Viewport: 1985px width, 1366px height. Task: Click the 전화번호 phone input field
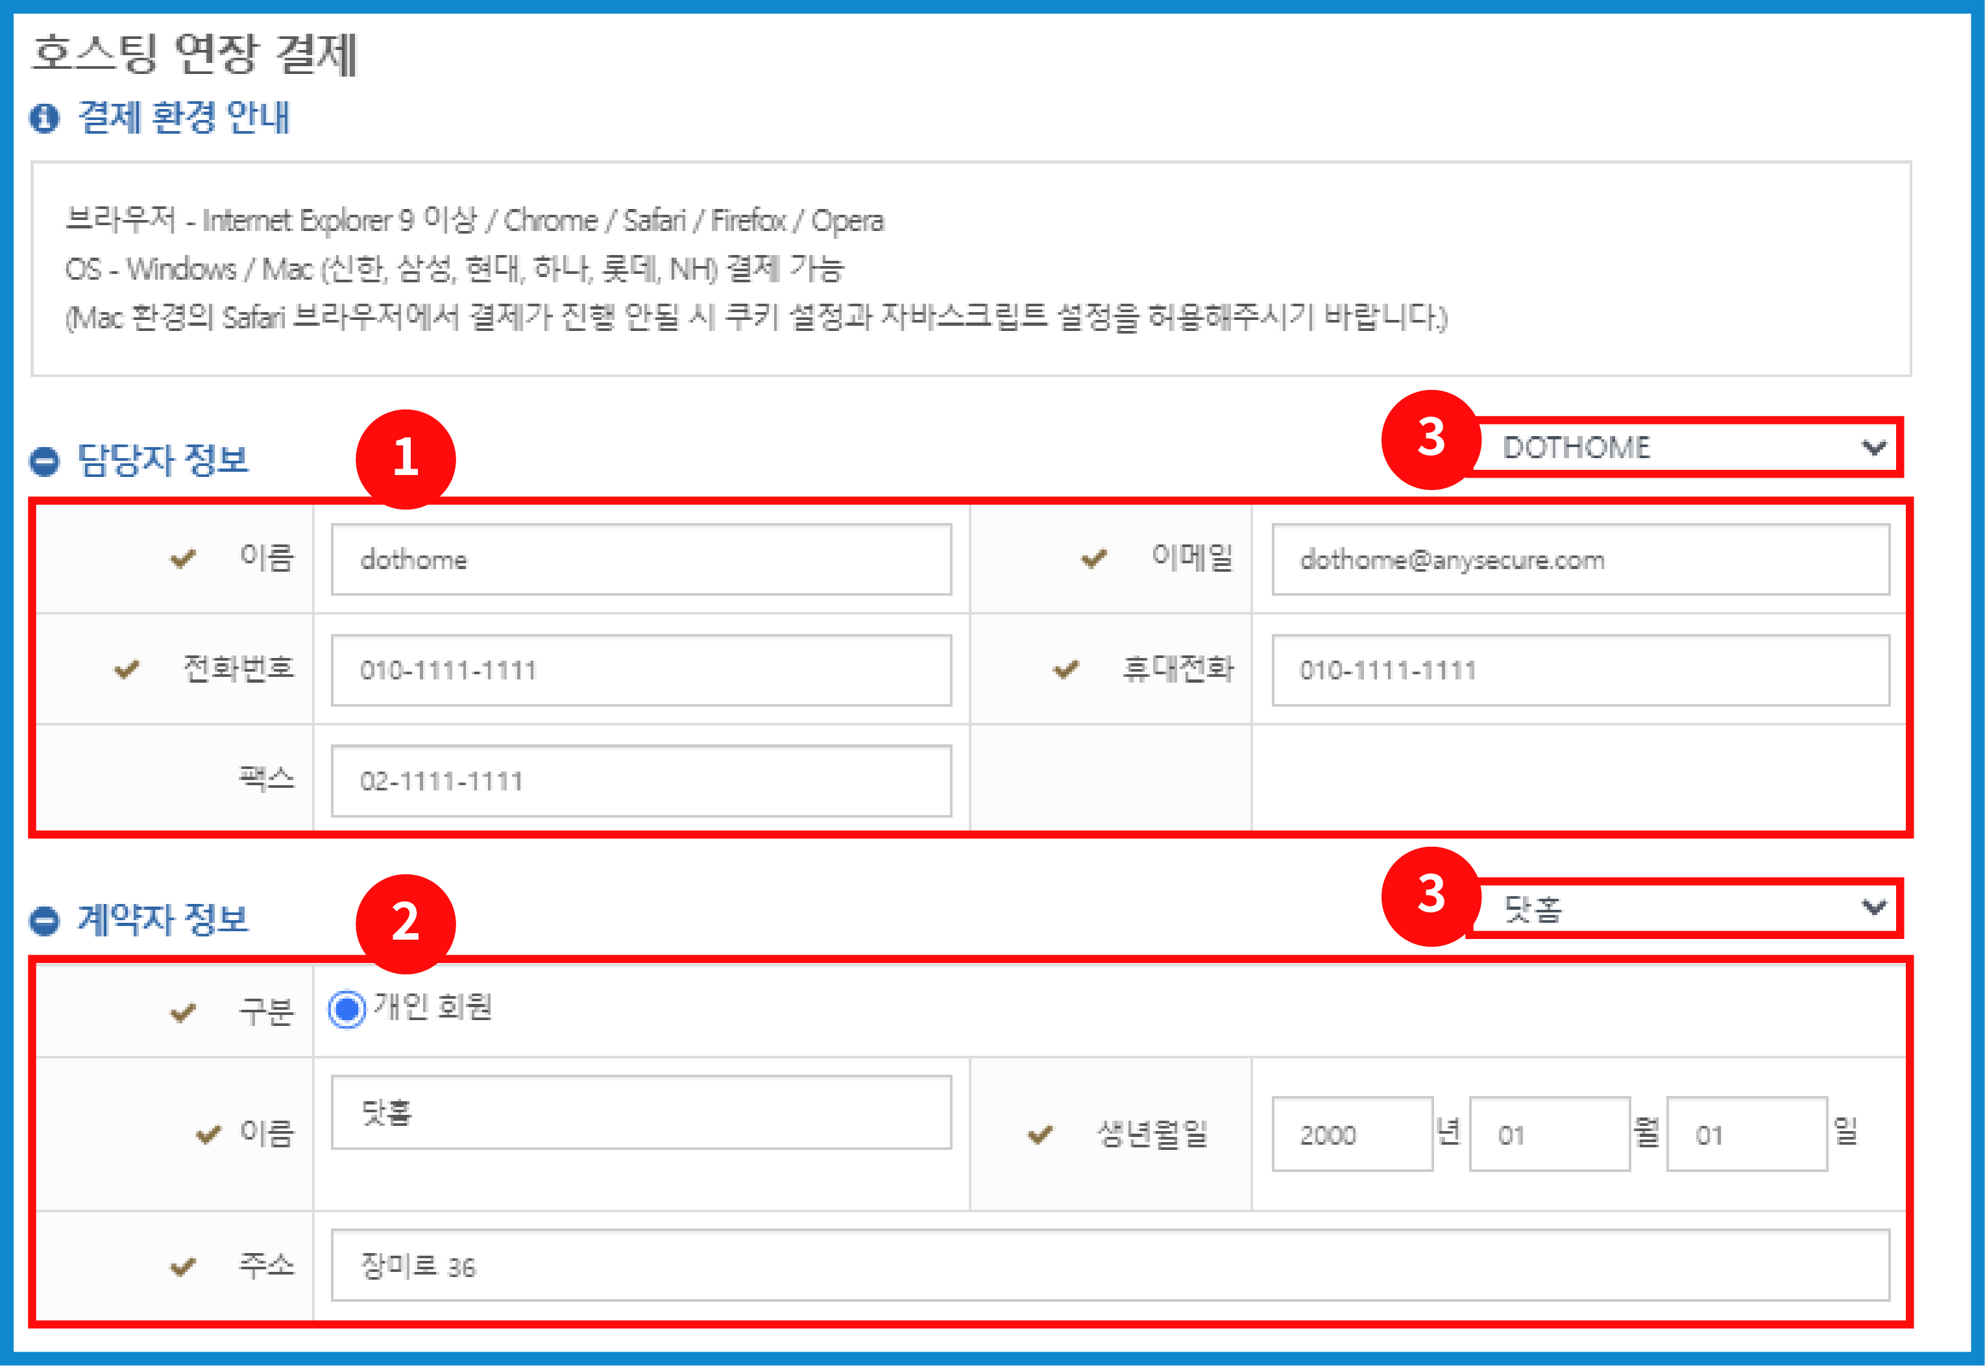[x=641, y=670]
